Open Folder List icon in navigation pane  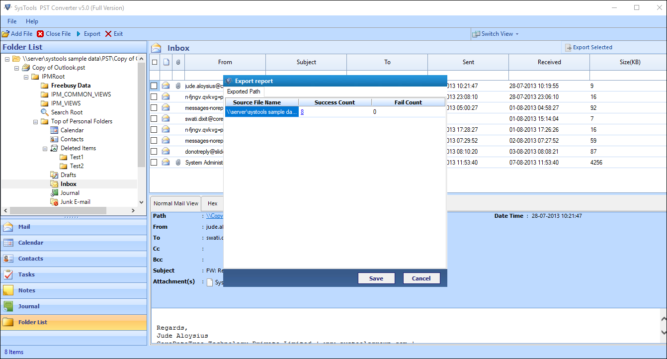[x=8, y=322]
